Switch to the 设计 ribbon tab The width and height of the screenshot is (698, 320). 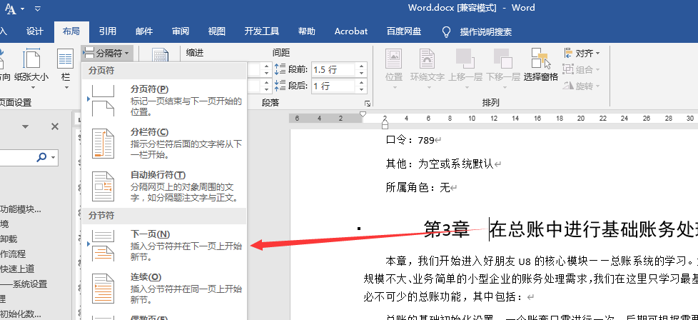[35, 31]
